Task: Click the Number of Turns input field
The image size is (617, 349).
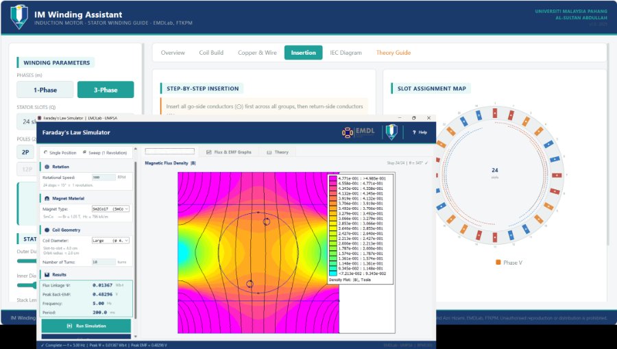Action: point(104,262)
